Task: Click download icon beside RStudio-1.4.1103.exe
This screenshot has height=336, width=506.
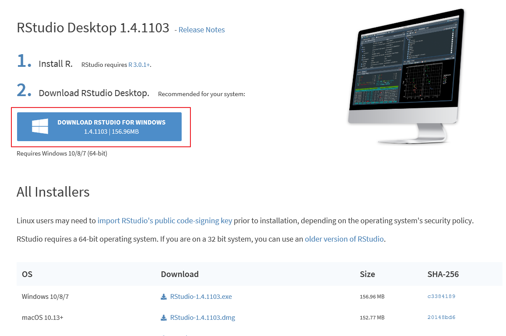Action: [164, 297]
